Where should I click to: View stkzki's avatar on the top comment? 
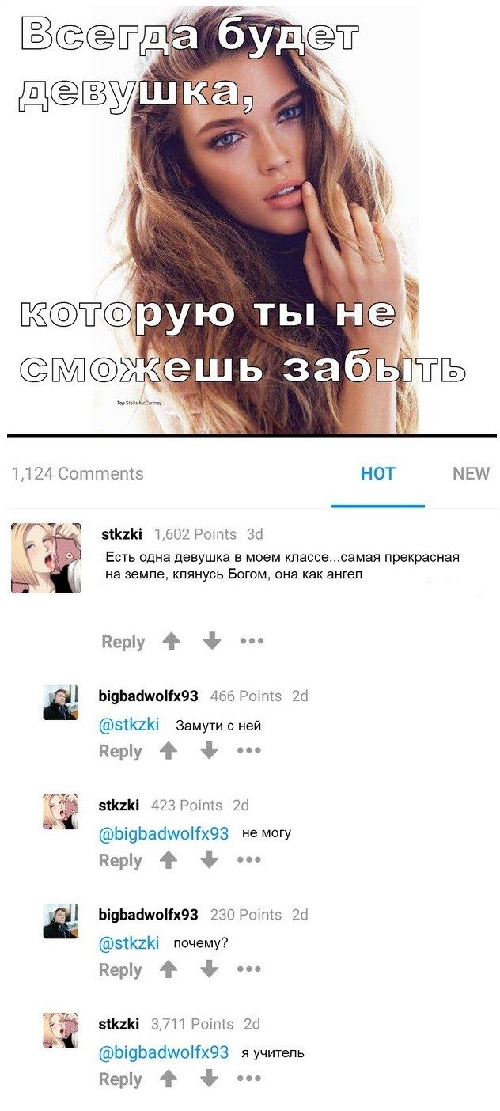pos(46,558)
